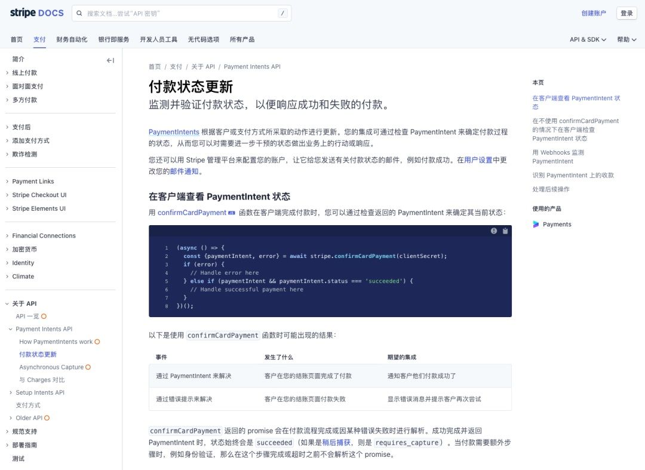The width and height of the screenshot is (645, 470).
Task: Click the 关于 API breadcrumb
Action: pos(203,67)
